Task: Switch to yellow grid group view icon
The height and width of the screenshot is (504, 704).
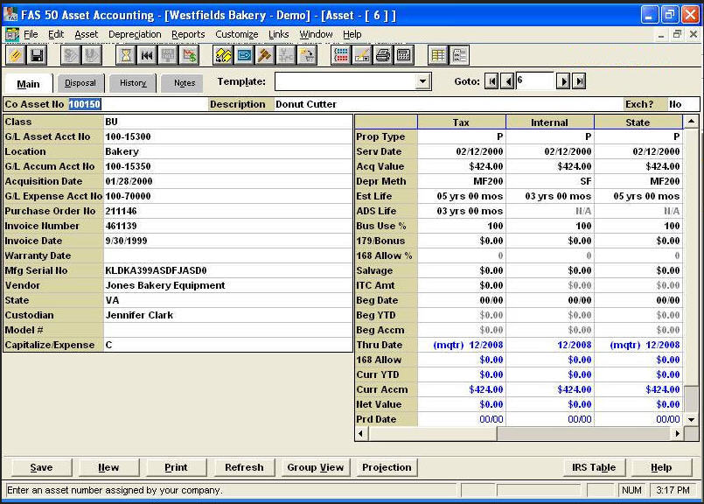Action: coord(438,56)
